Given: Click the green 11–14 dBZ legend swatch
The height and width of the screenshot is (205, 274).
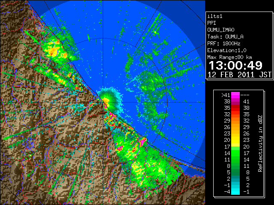Looking at the screenshot, I should coord(235,159).
